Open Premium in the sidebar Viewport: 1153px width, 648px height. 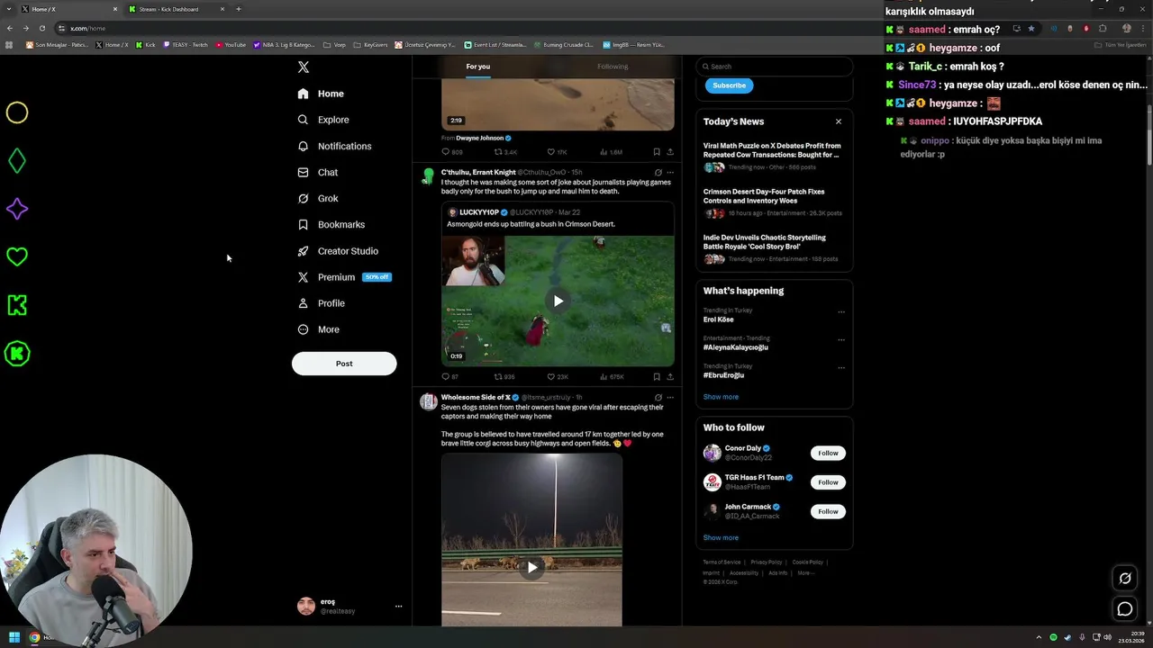(343, 277)
